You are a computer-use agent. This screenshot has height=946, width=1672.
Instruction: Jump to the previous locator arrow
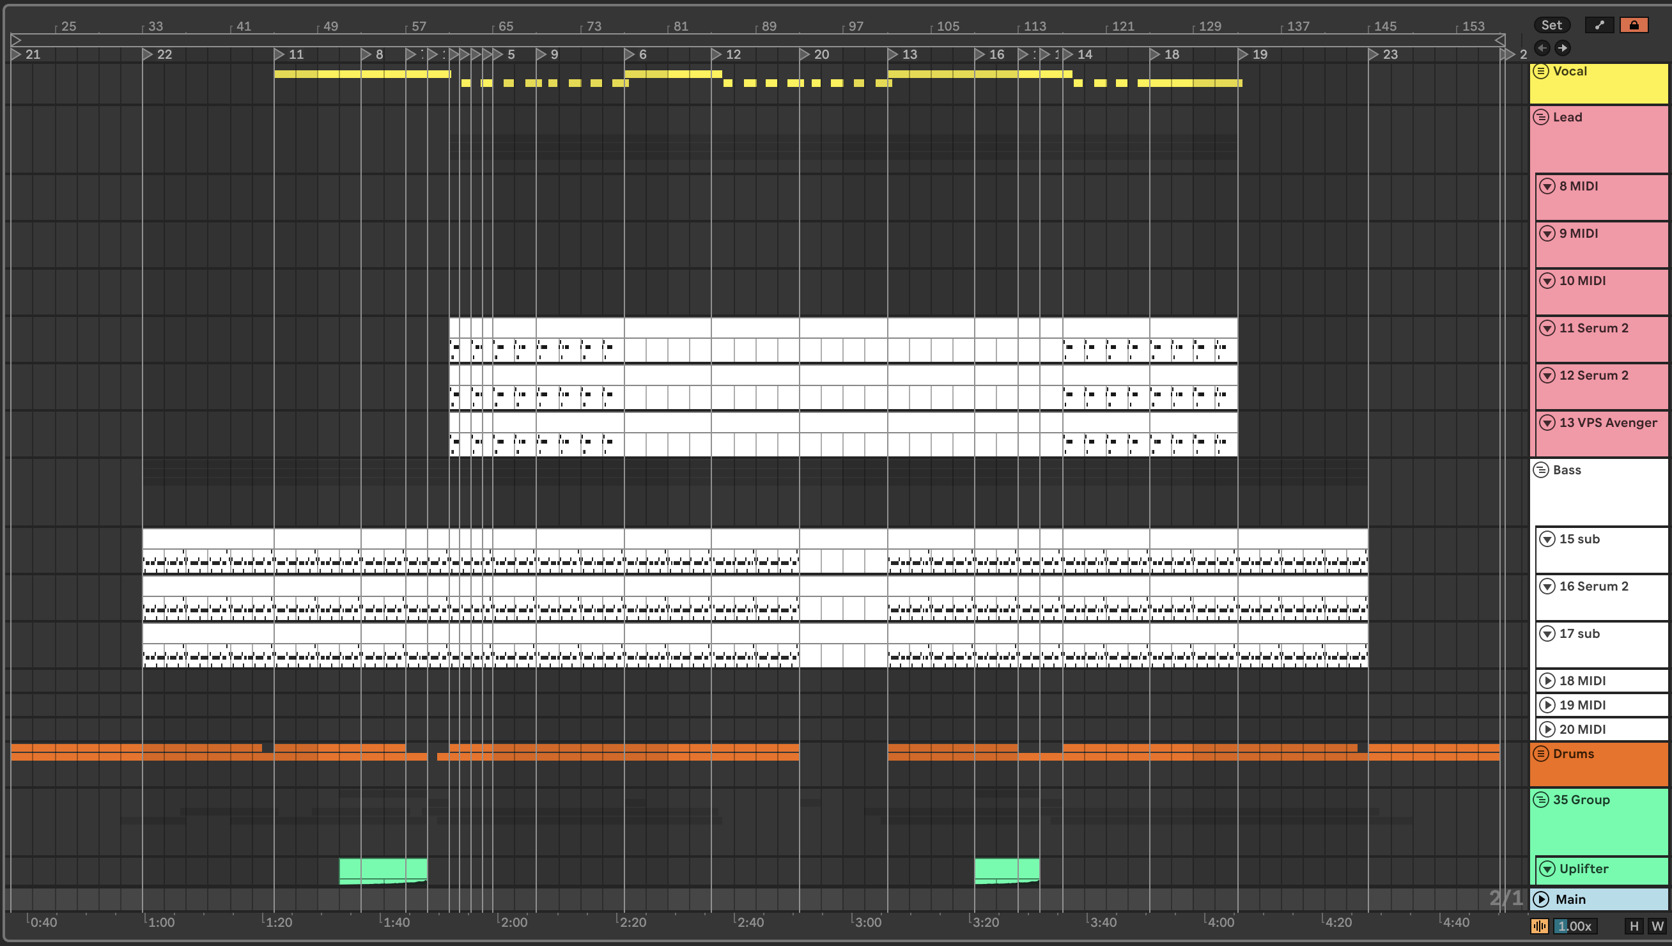[x=1542, y=47]
